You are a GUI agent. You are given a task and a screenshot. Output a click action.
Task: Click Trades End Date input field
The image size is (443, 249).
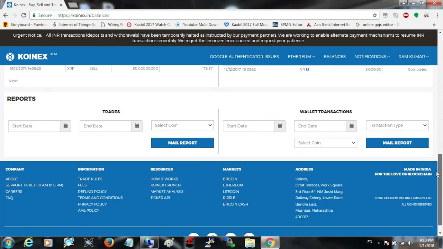click(106, 126)
